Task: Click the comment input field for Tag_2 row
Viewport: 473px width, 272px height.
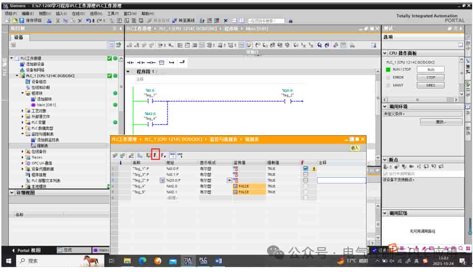Action: tap(341, 180)
